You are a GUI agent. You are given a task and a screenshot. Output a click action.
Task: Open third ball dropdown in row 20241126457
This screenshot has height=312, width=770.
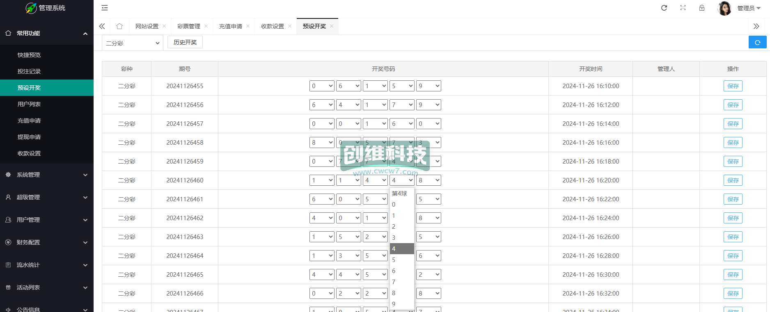click(x=375, y=124)
